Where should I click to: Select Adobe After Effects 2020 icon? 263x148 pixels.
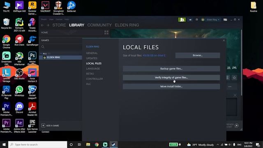[19, 126]
